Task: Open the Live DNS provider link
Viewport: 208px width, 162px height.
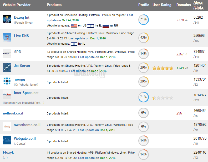Action: coord(21,36)
